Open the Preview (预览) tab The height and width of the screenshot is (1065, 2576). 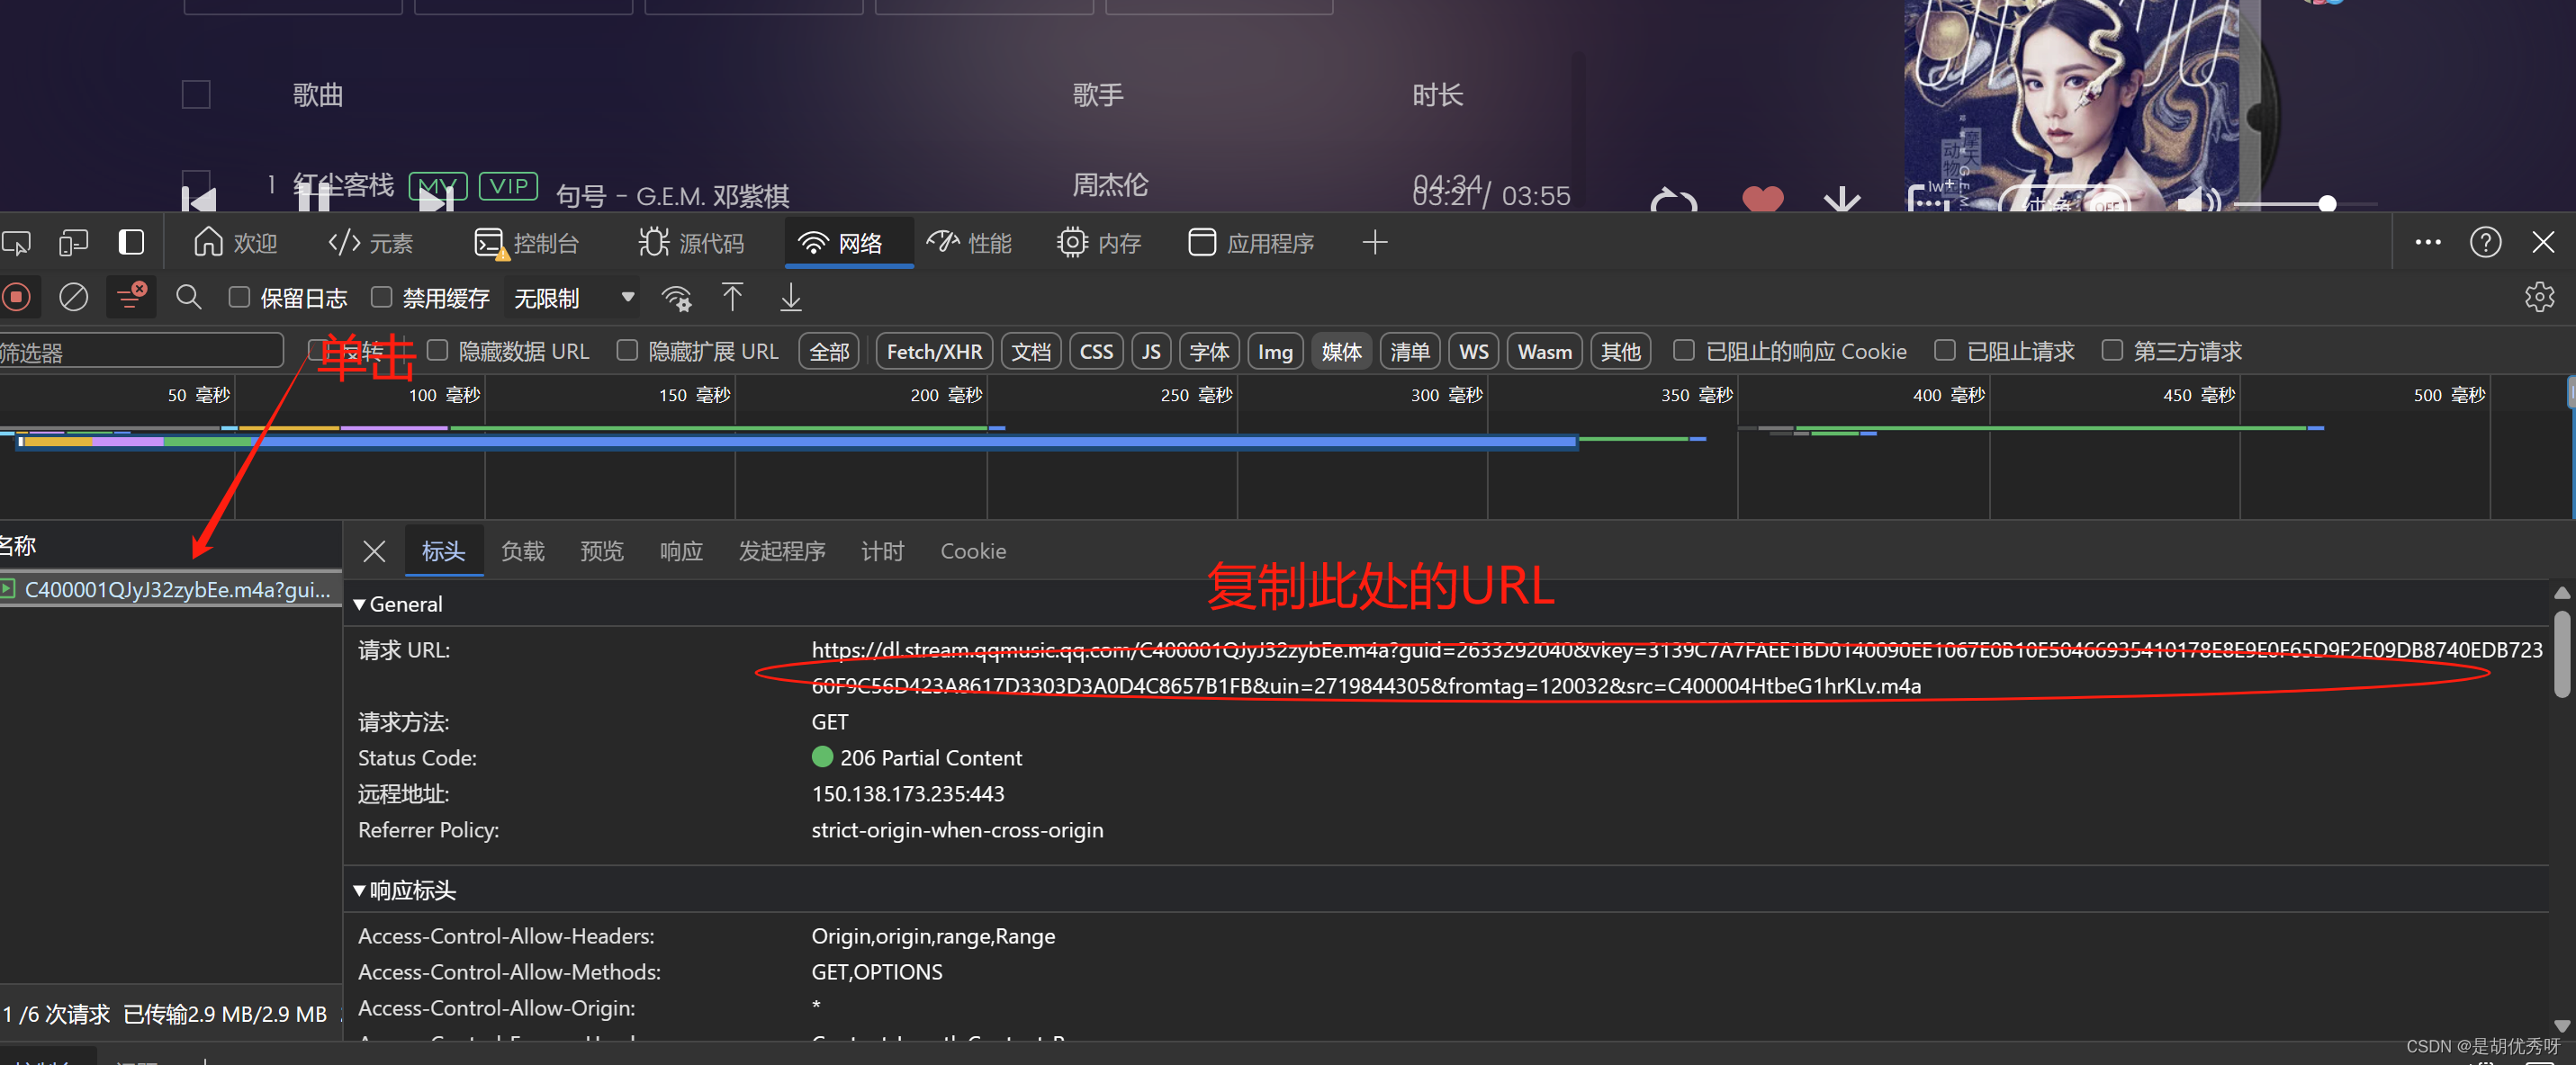coord(601,550)
